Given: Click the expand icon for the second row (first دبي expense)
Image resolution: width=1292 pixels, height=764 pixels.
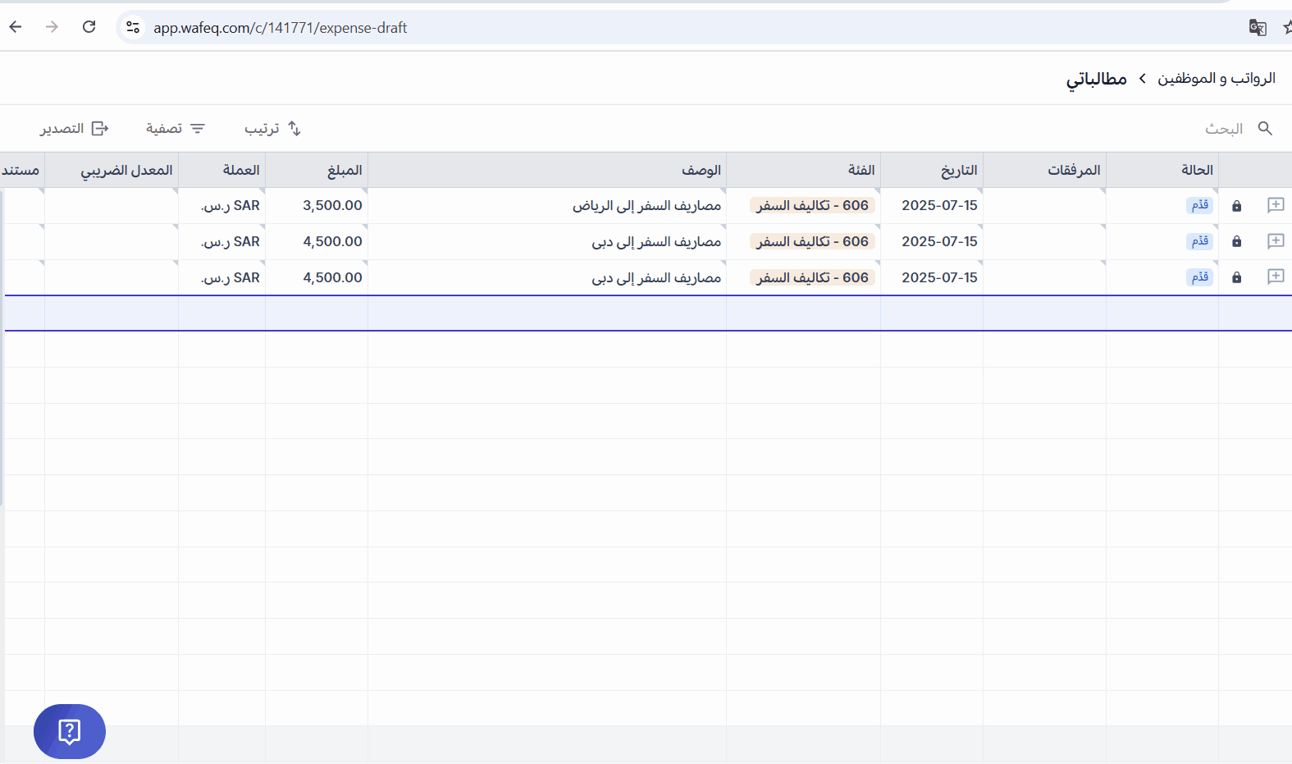Looking at the screenshot, I should (1276, 241).
